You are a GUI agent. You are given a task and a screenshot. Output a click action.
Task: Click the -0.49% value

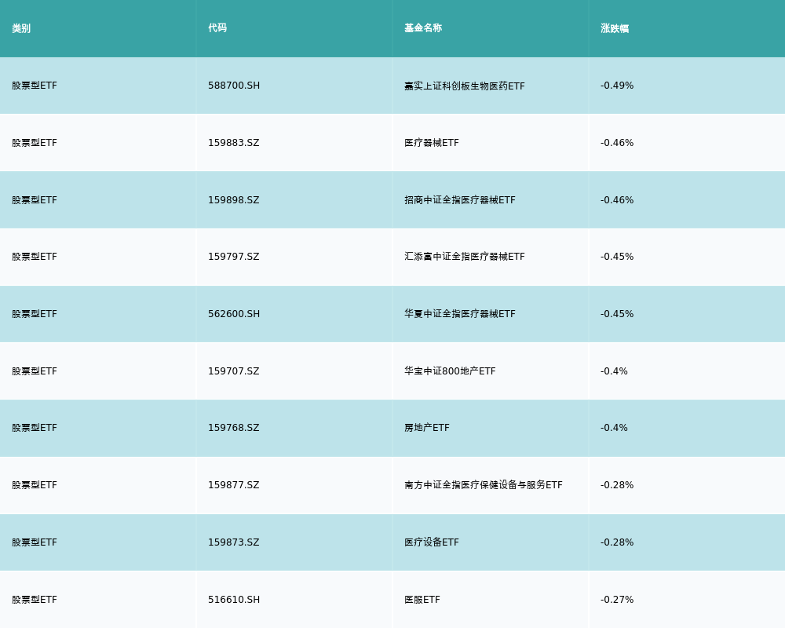coord(617,86)
